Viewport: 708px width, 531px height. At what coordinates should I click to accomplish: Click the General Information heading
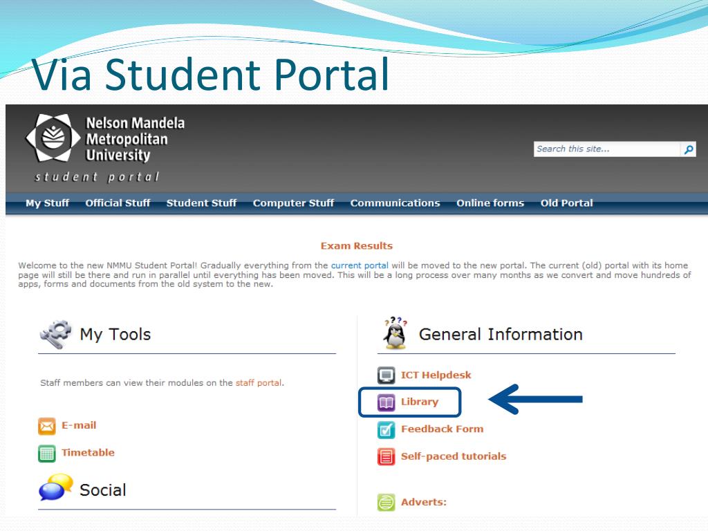coord(501,335)
